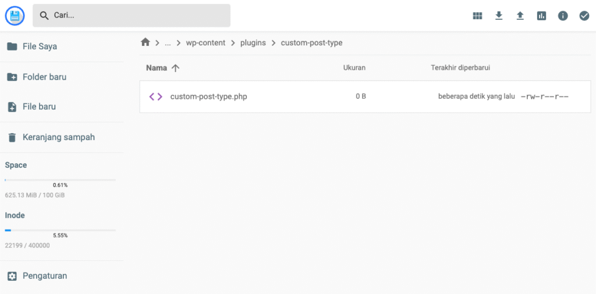
Task: Focus the Cari search field
Action: [x=132, y=16]
